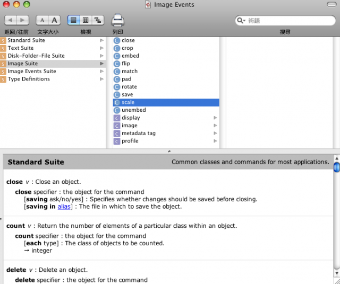Screen dimensions: 340x284
Task: Click the Text Suite orange S icon
Action: (3, 48)
